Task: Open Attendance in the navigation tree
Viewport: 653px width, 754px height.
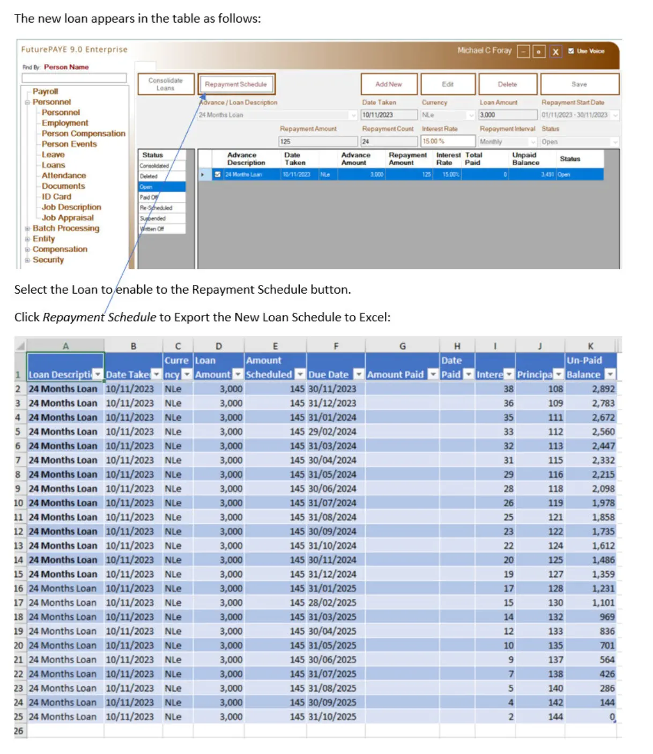Action: click(x=64, y=175)
